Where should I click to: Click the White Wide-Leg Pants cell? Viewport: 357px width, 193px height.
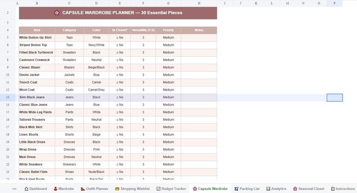(x=37, y=112)
